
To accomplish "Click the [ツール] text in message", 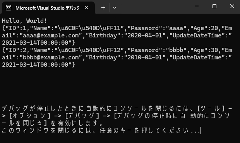I will (x=211, y=109).
